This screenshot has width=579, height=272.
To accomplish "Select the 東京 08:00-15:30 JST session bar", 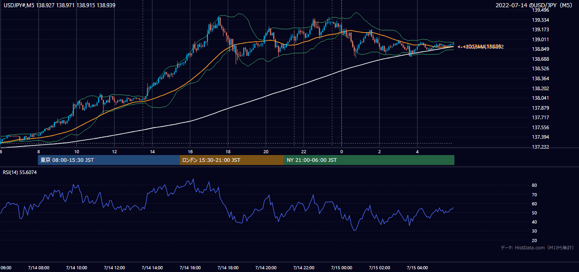I will [x=109, y=160].
